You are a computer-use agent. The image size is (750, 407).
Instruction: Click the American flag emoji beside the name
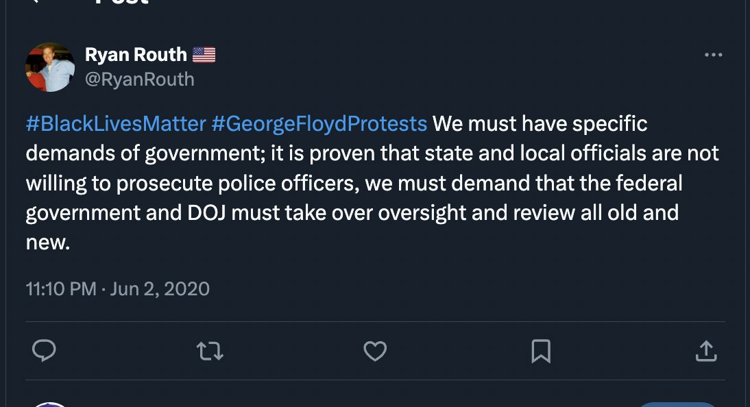click(x=204, y=55)
